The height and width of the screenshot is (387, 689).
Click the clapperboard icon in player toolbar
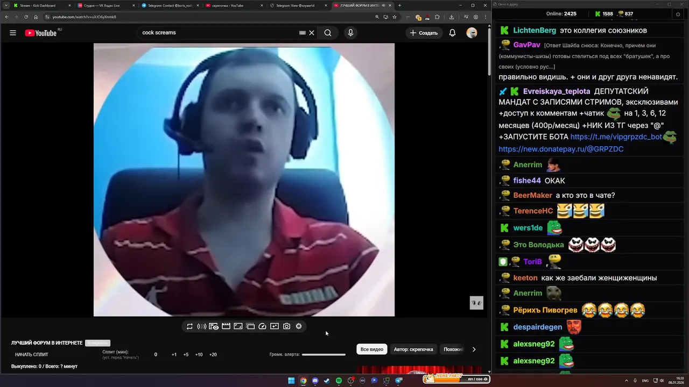[x=226, y=326]
